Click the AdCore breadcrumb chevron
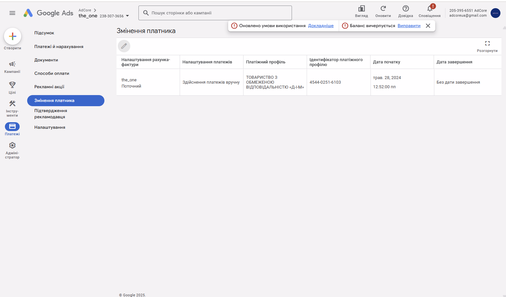Screen dimensions: 506x297 95,10
